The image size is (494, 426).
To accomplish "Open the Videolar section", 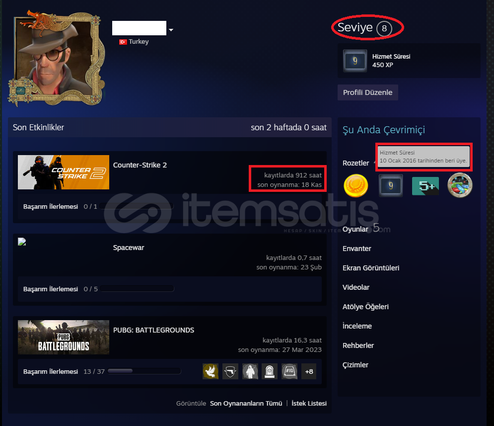I will 355,287.
